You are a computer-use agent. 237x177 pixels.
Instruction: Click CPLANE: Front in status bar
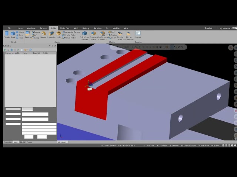coord(190,146)
